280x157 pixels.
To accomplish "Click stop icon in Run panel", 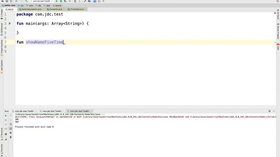I will [6, 120].
